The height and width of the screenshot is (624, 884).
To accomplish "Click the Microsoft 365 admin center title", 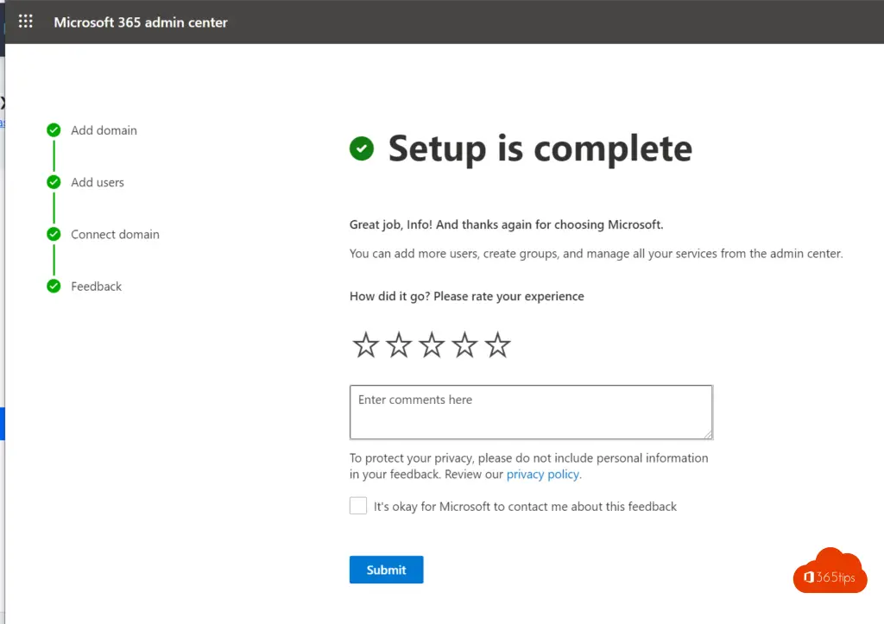I will tap(141, 22).
